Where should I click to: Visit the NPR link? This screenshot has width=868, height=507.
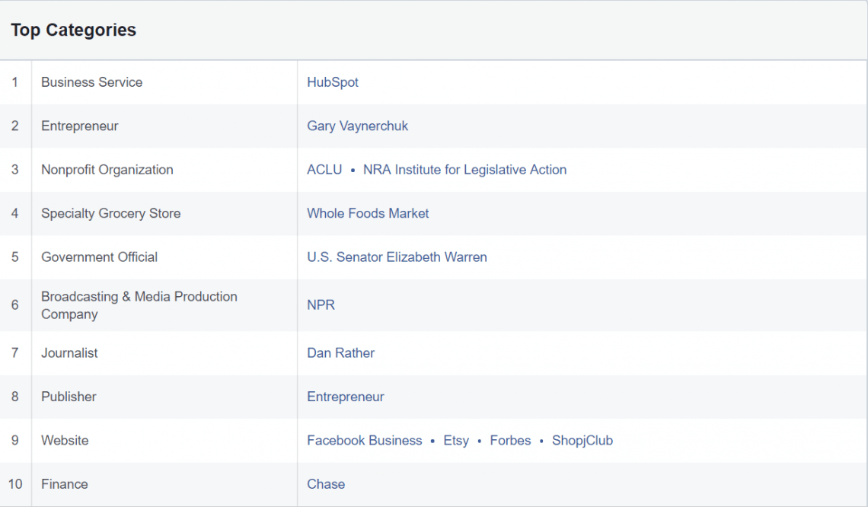coord(321,305)
